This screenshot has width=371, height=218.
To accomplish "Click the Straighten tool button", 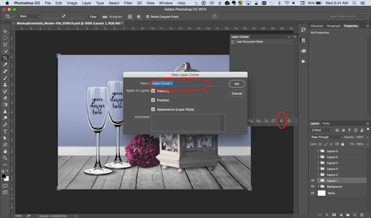I will [x=112, y=17].
